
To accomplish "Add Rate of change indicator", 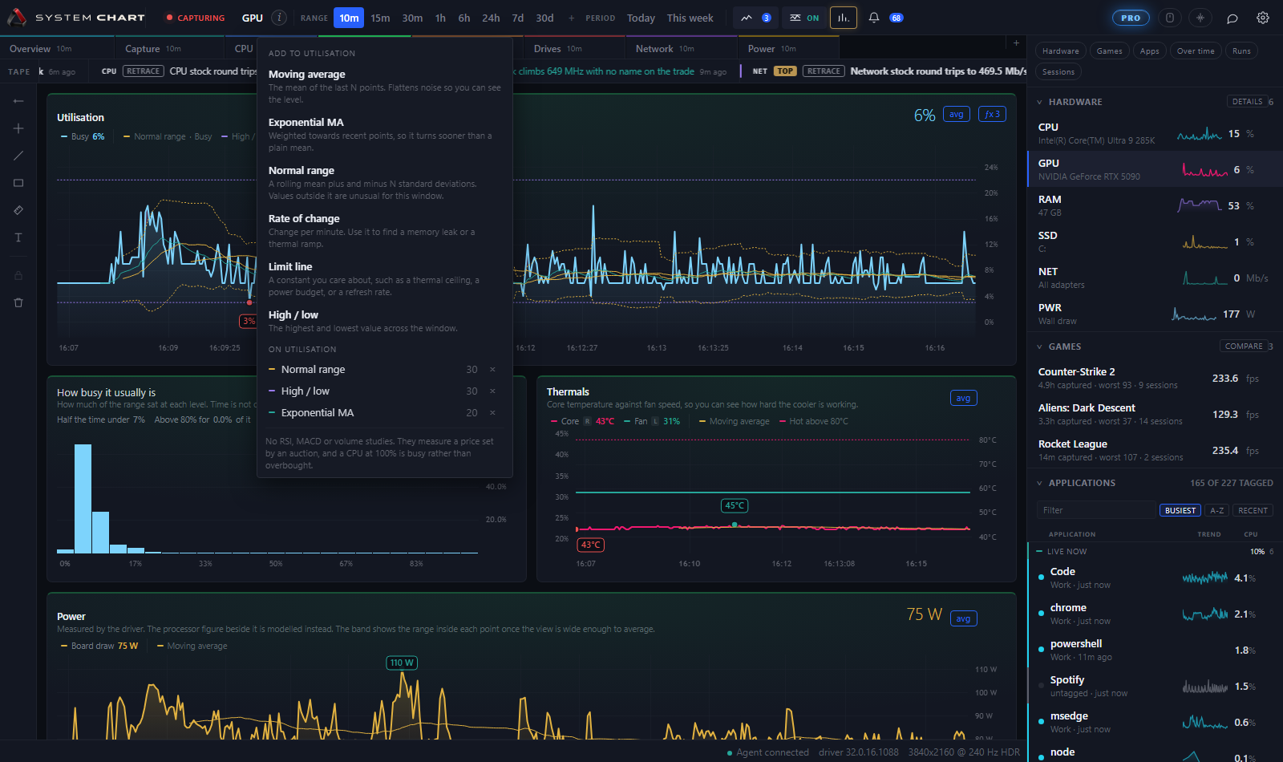I will click(385, 230).
